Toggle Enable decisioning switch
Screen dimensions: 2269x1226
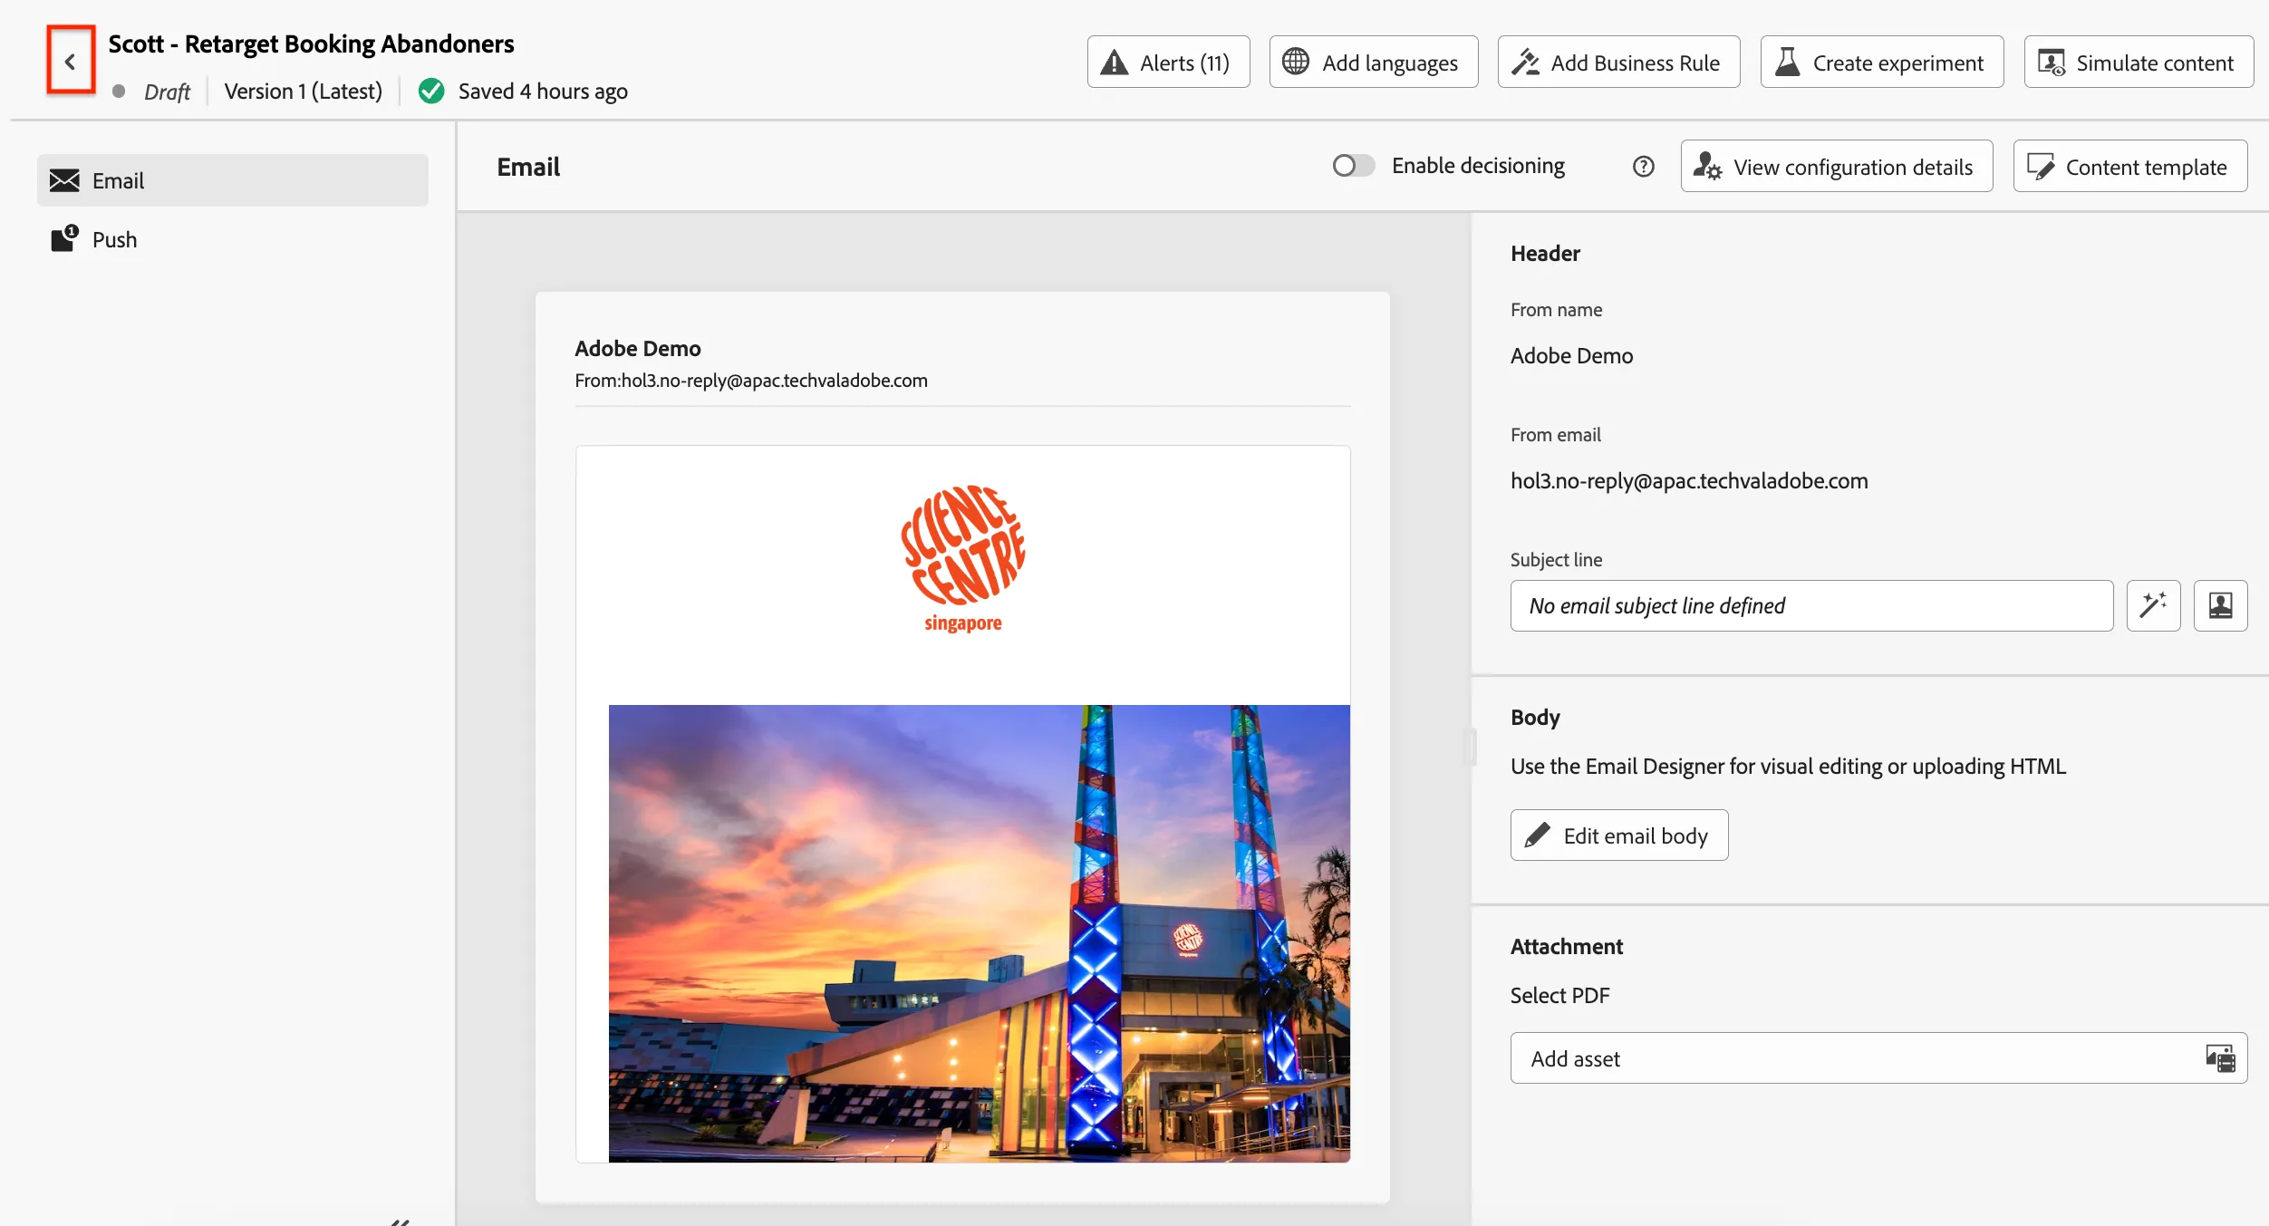coord(1353,166)
